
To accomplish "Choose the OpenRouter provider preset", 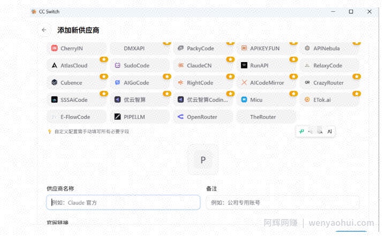I will click(x=203, y=117).
